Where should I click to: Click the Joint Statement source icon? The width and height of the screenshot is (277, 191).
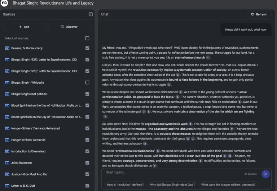(x=7, y=163)
